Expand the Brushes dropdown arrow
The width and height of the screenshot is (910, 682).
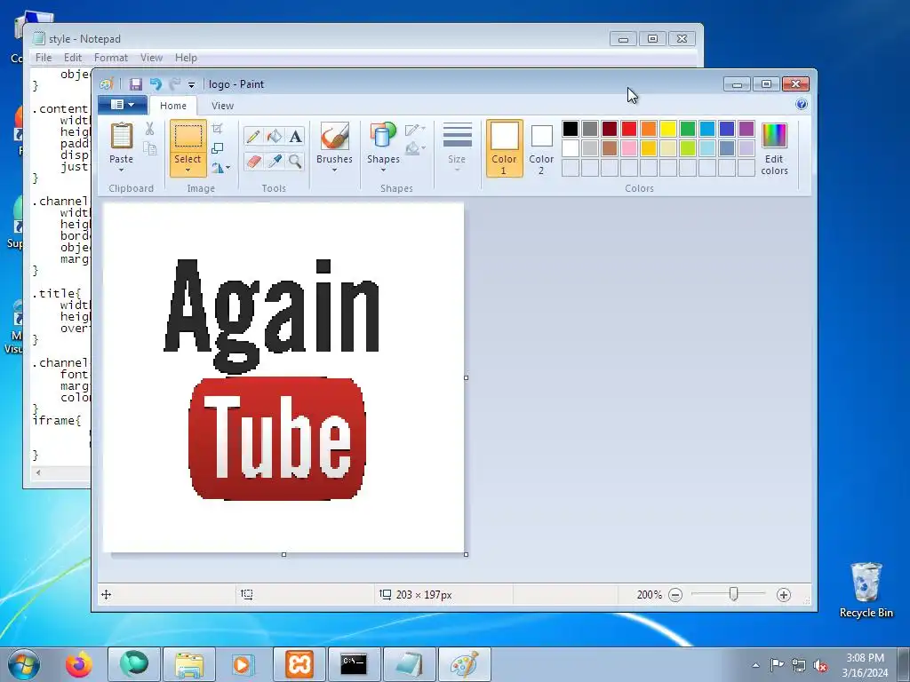coord(334,170)
